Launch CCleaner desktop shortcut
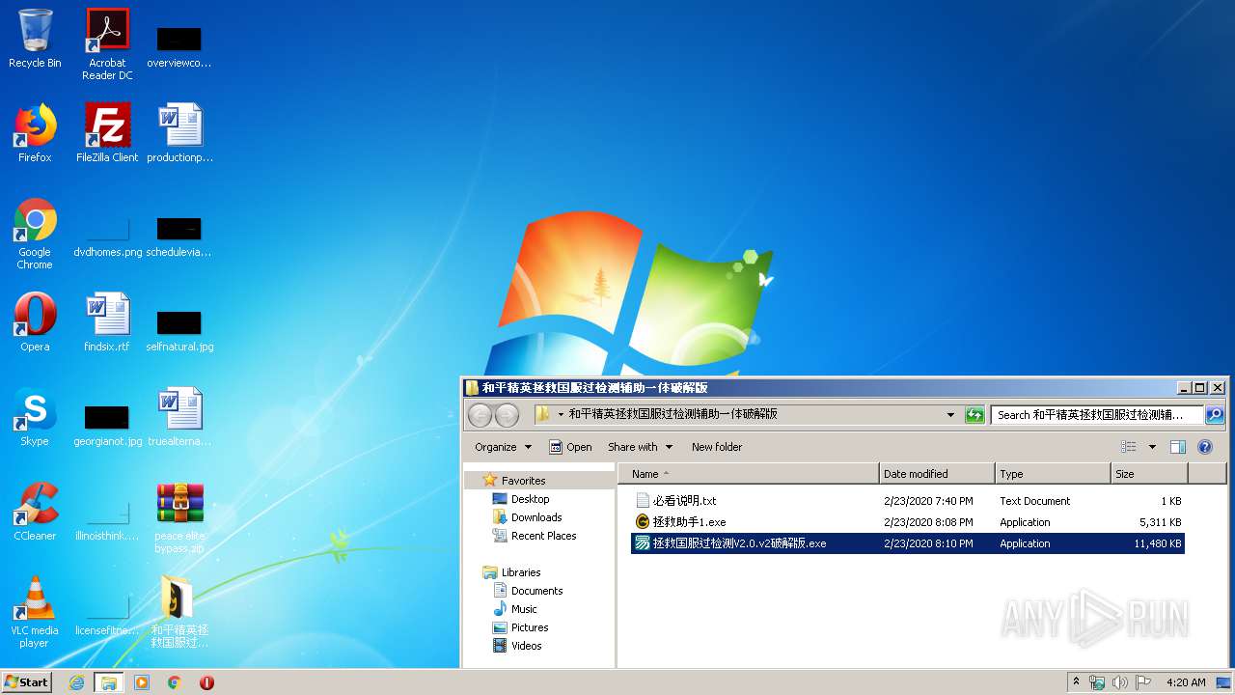Screen dimensions: 1235x695 [35, 512]
